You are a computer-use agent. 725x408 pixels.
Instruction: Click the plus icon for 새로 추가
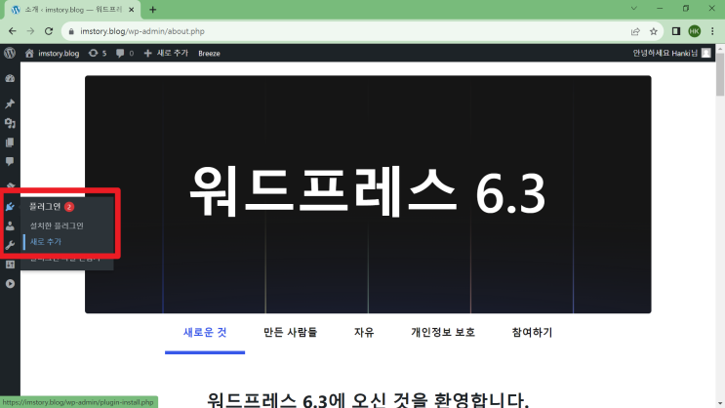pos(147,54)
